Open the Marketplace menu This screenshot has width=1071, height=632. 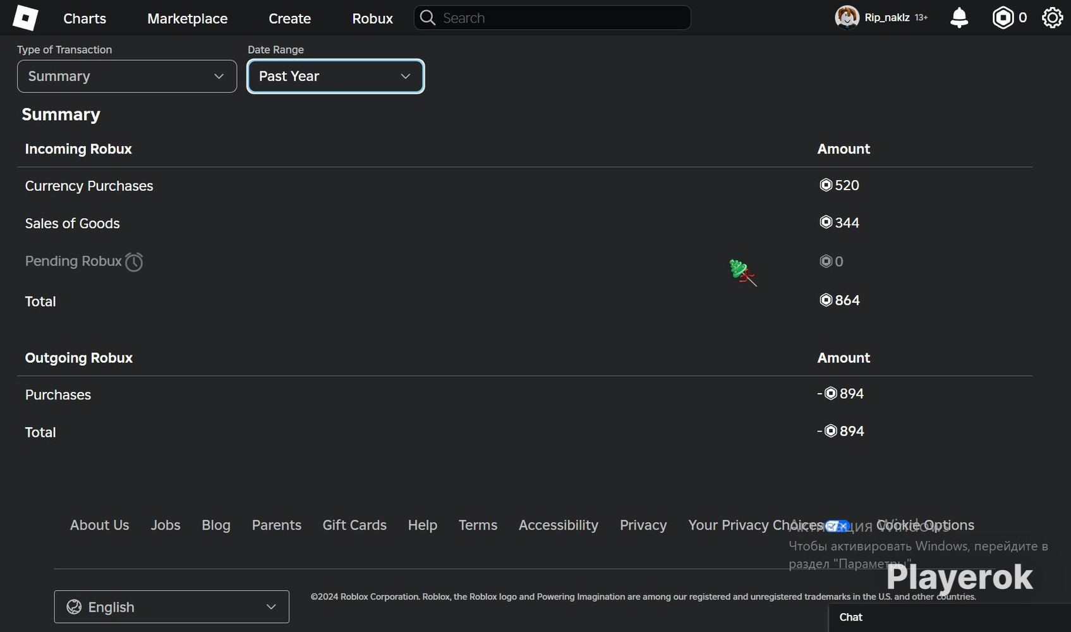(x=188, y=18)
